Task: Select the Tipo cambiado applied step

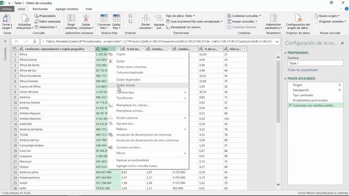Action: pos(303,95)
